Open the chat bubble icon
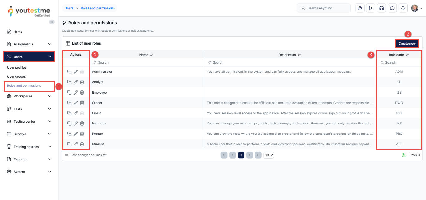The image size is (426, 200). 392,8
